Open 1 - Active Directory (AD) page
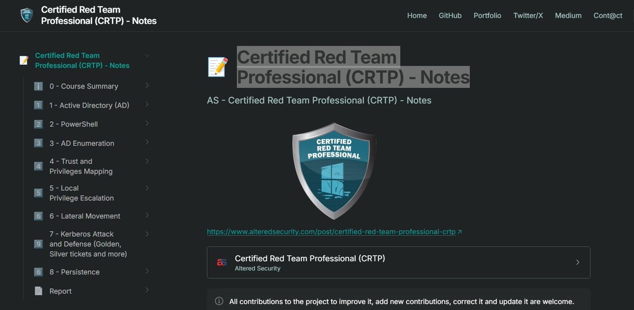 click(x=89, y=105)
